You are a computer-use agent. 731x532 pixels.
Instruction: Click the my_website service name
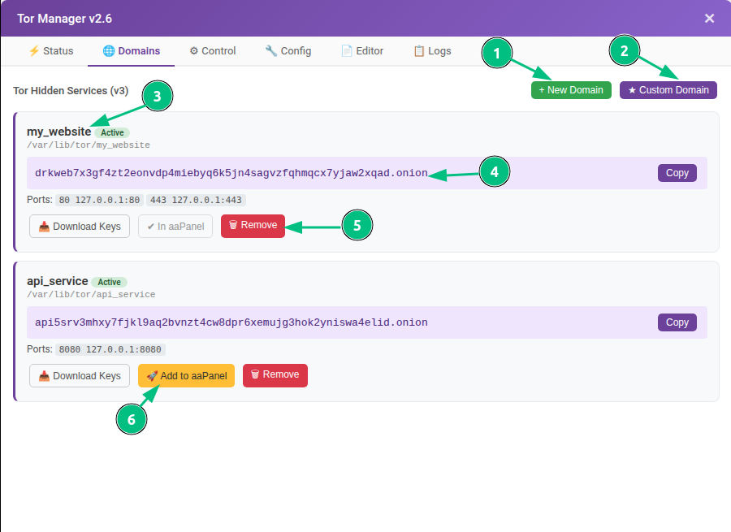pyautogui.click(x=58, y=132)
